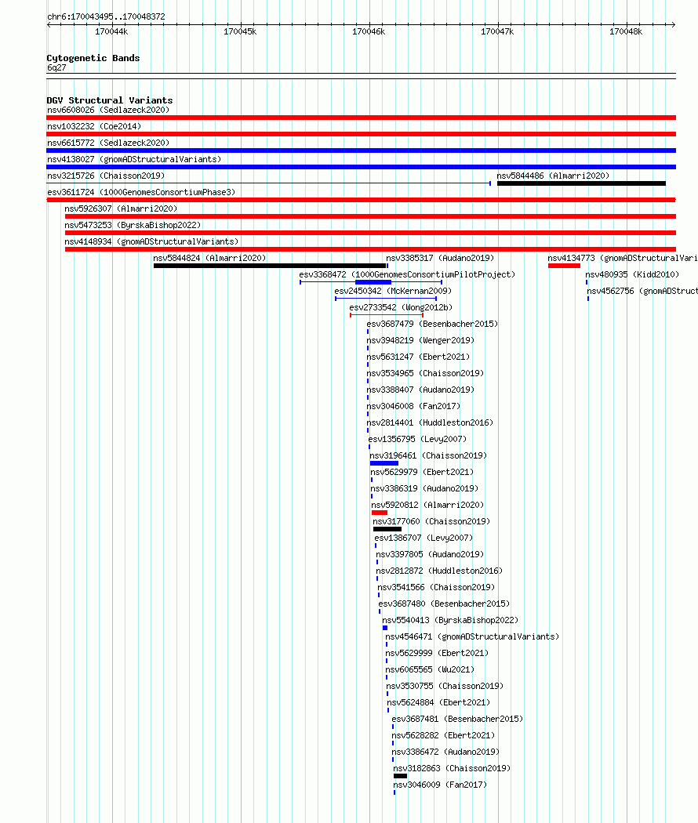Click the red bar under nsv5920812
This screenshot has height=823, width=698.
(x=380, y=513)
